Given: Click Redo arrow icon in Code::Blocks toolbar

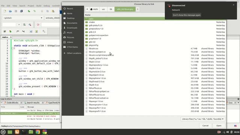Looking at the screenshot, I should 34,11.
